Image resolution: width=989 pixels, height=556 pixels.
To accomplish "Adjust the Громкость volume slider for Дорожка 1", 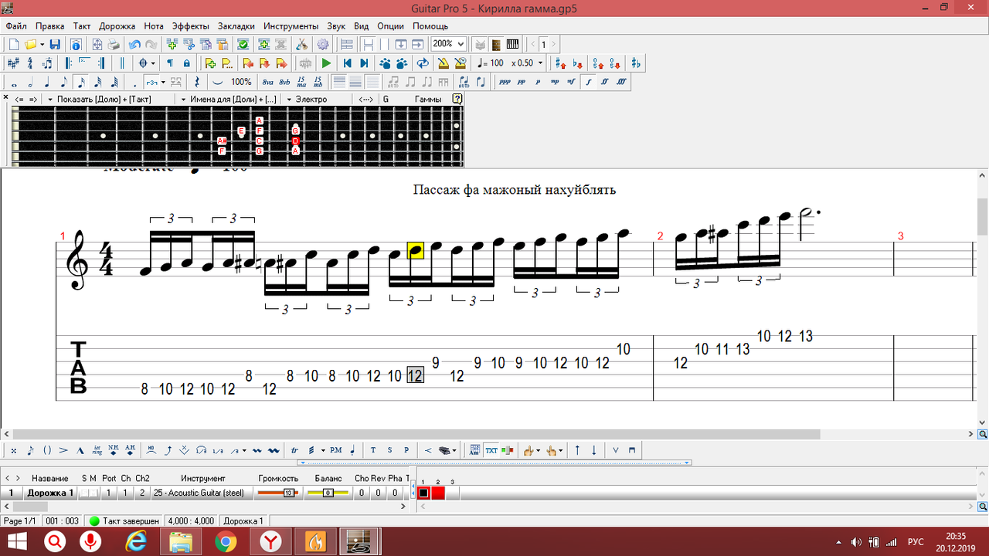I will (x=278, y=493).
